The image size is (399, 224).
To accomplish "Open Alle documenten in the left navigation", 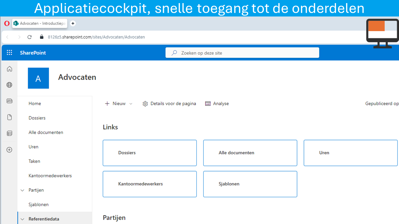I will click(x=46, y=132).
